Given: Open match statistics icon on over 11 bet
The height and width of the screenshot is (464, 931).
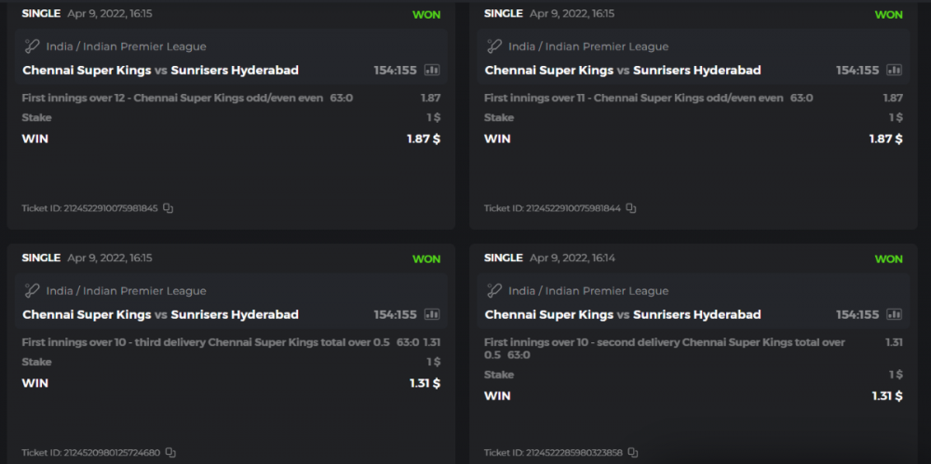Looking at the screenshot, I should (895, 70).
